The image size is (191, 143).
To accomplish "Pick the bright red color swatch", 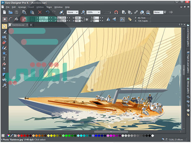I will (22, 136).
